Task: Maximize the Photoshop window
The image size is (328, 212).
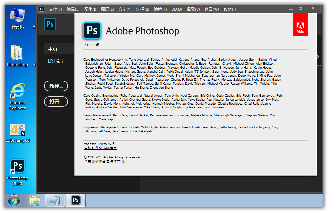Action: (x=300, y=8)
